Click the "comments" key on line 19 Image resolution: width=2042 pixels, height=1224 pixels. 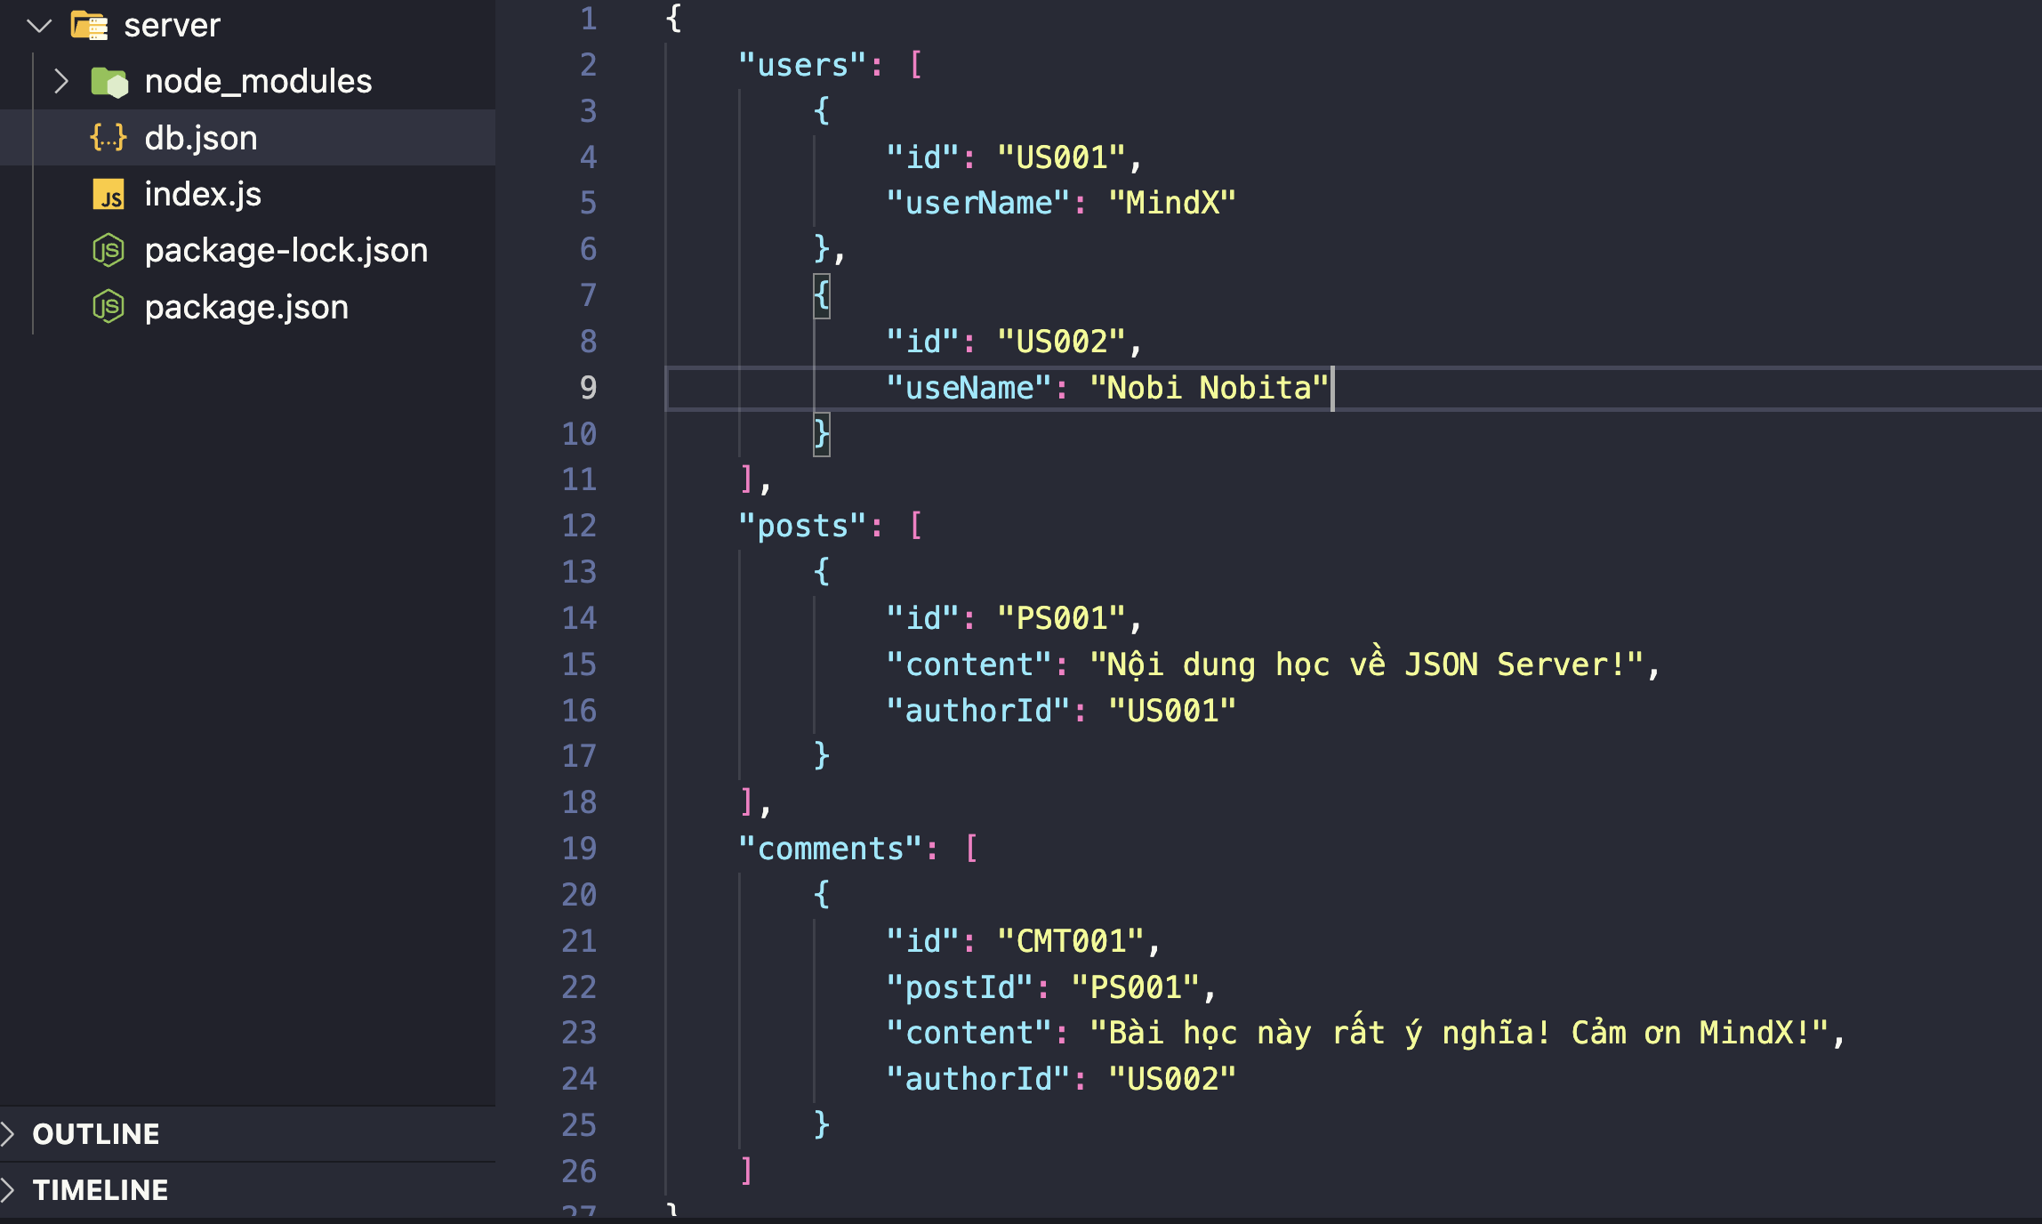tap(829, 849)
